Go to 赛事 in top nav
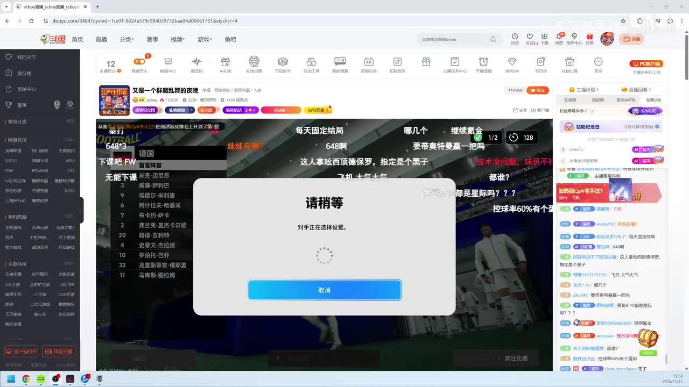The width and height of the screenshot is (689, 387). pyautogui.click(x=152, y=39)
